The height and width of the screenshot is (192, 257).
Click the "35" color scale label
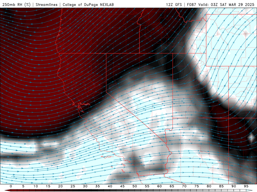point(98,186)
